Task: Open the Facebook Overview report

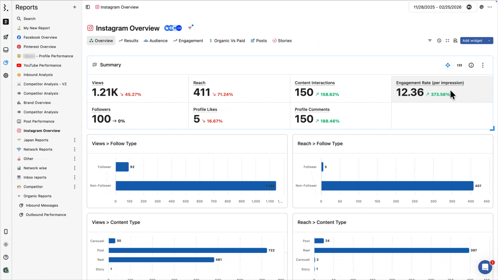Action: (40, 37)
